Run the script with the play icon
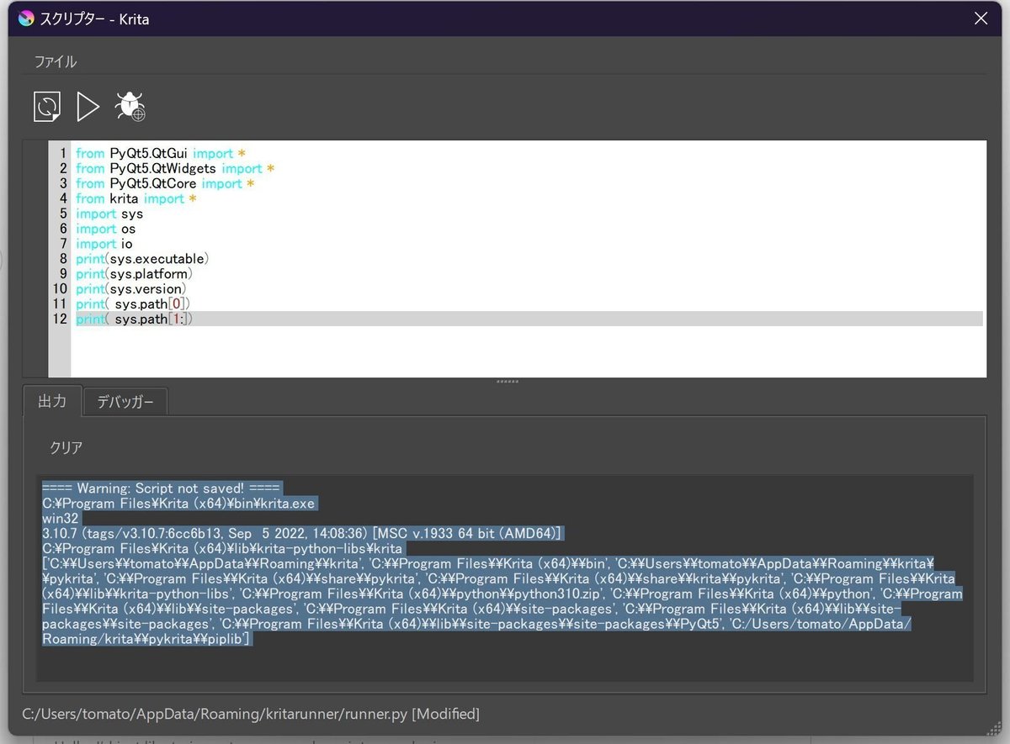 (88, 107)
